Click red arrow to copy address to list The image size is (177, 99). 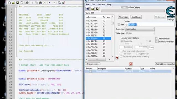pyautogui.click(x=117, y=57)
